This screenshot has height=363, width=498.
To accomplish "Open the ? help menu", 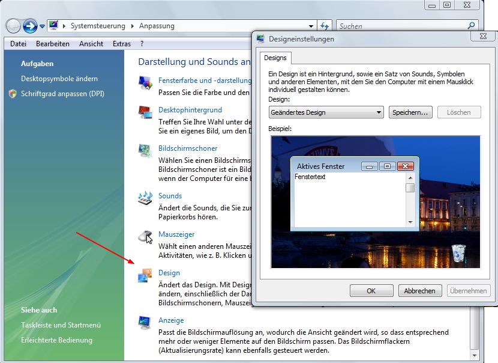I will (x=142, y=44).
